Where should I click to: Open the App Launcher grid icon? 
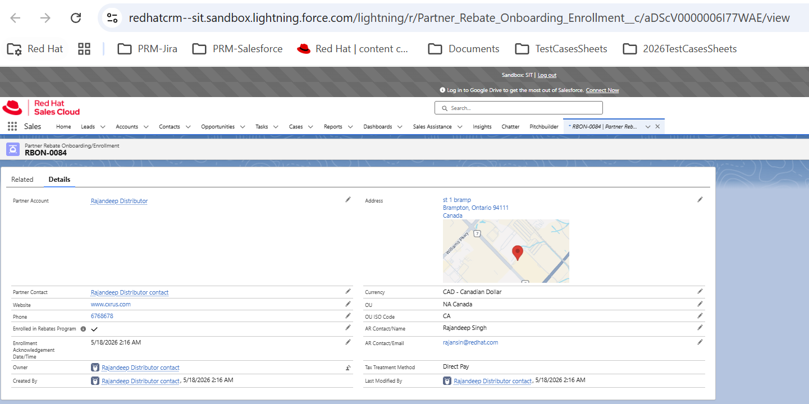pyautogui.click(x=12, y=126)
